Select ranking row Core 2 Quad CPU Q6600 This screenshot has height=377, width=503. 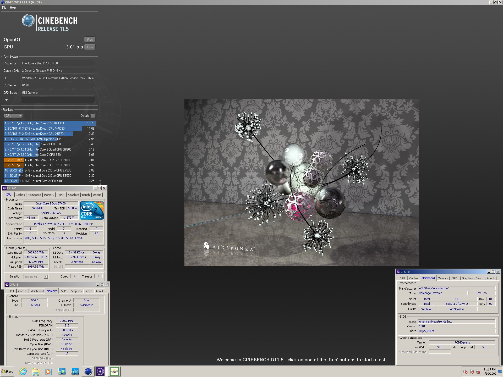(50, 149)
